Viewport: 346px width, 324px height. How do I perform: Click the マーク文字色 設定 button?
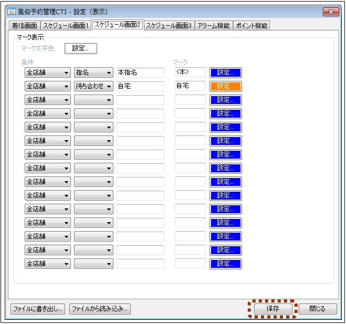pyautogui.click(x=81, y=49)
